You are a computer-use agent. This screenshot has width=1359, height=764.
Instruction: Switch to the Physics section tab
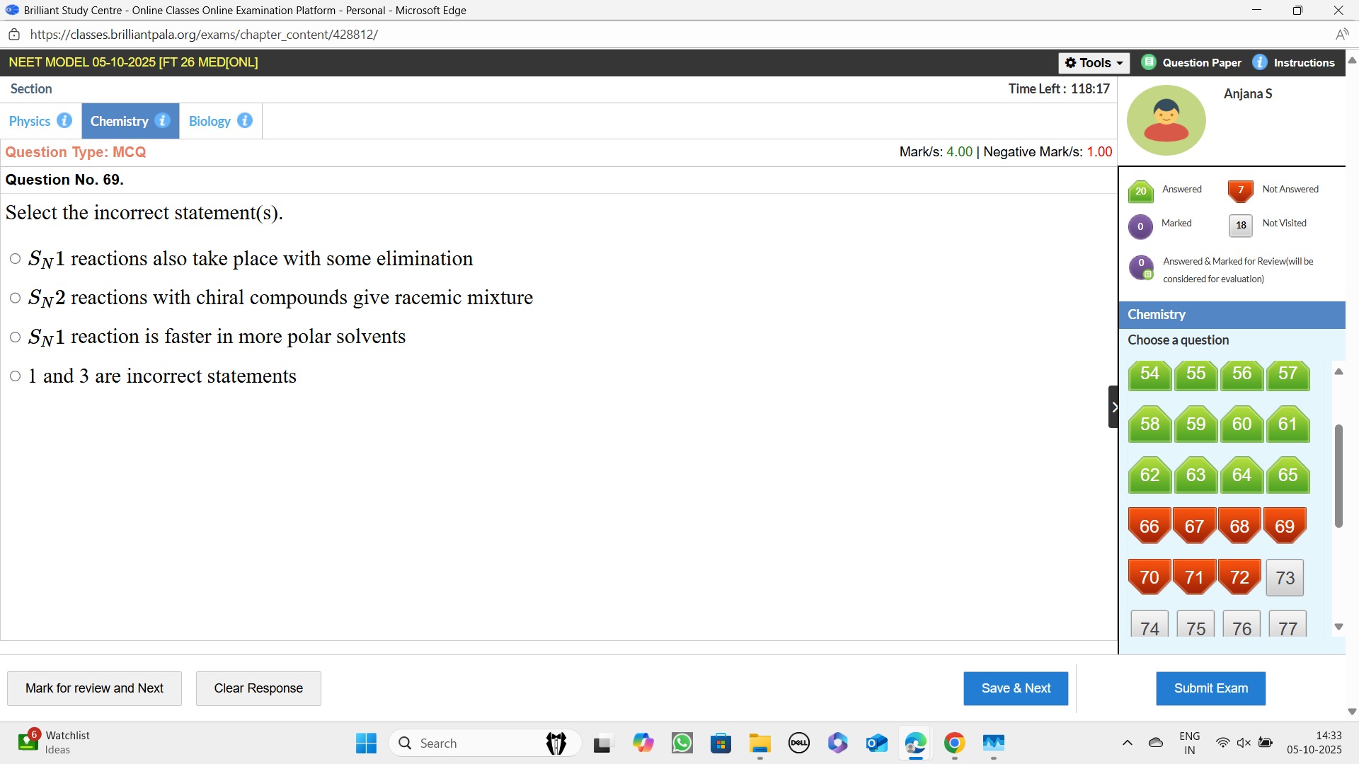(x=30, y=121)
